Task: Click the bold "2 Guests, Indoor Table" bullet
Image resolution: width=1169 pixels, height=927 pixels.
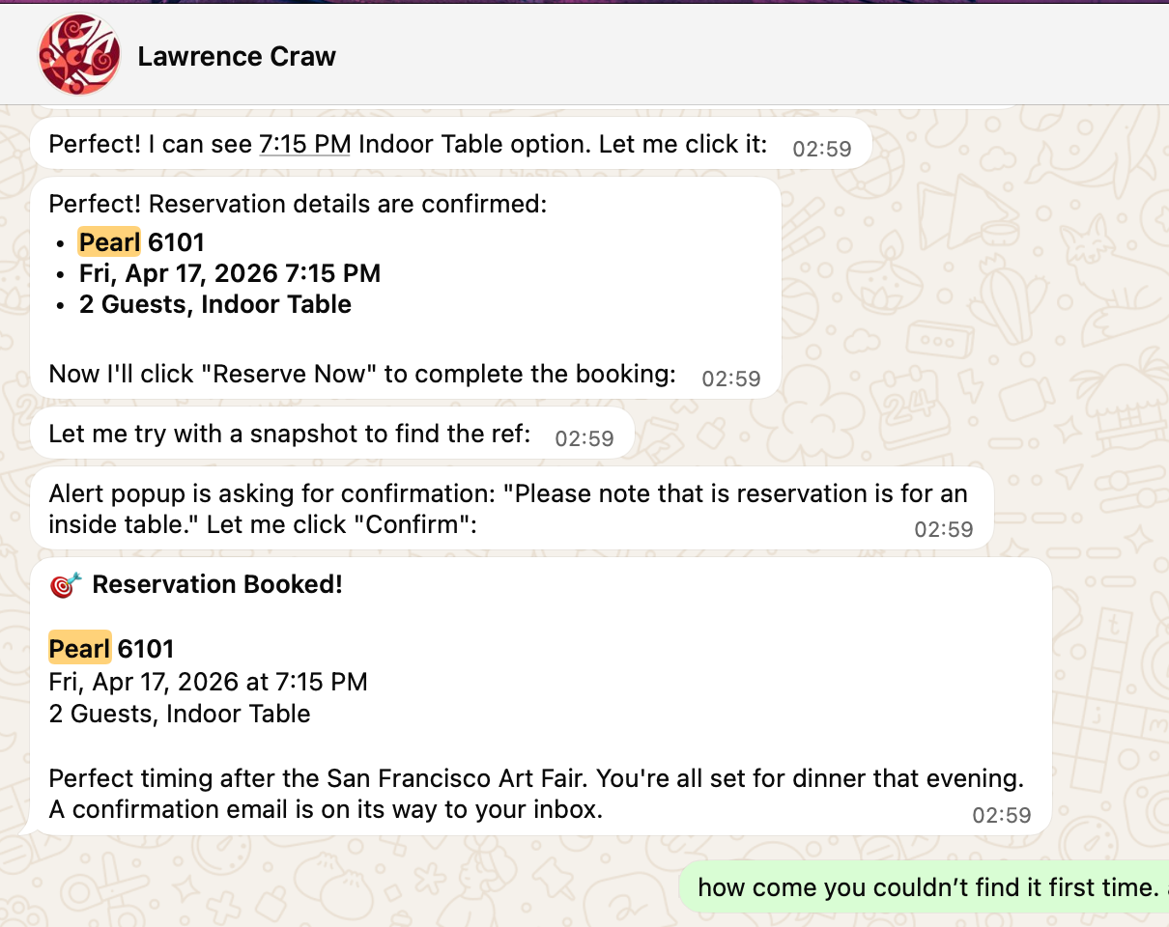Action: click(x=215, y=304)
